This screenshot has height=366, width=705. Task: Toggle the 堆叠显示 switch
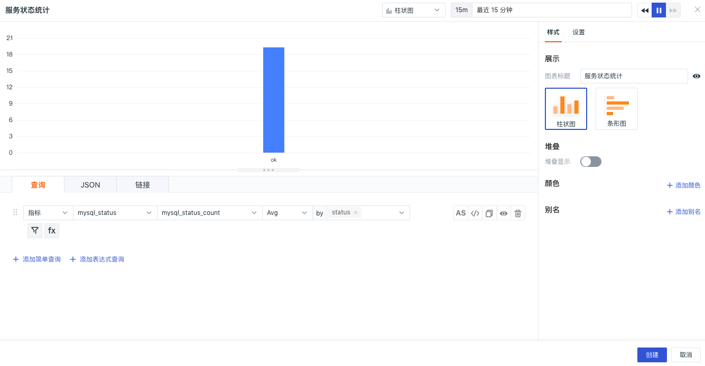click(591, 162)
